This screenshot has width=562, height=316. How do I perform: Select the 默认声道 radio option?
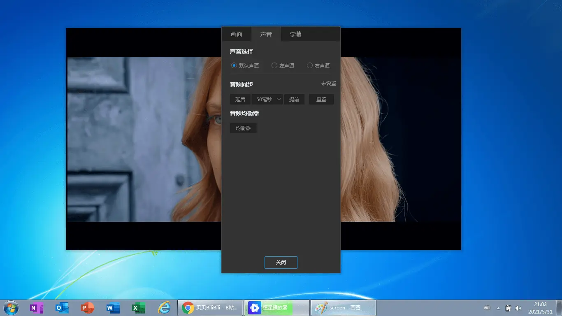(245, 65)
